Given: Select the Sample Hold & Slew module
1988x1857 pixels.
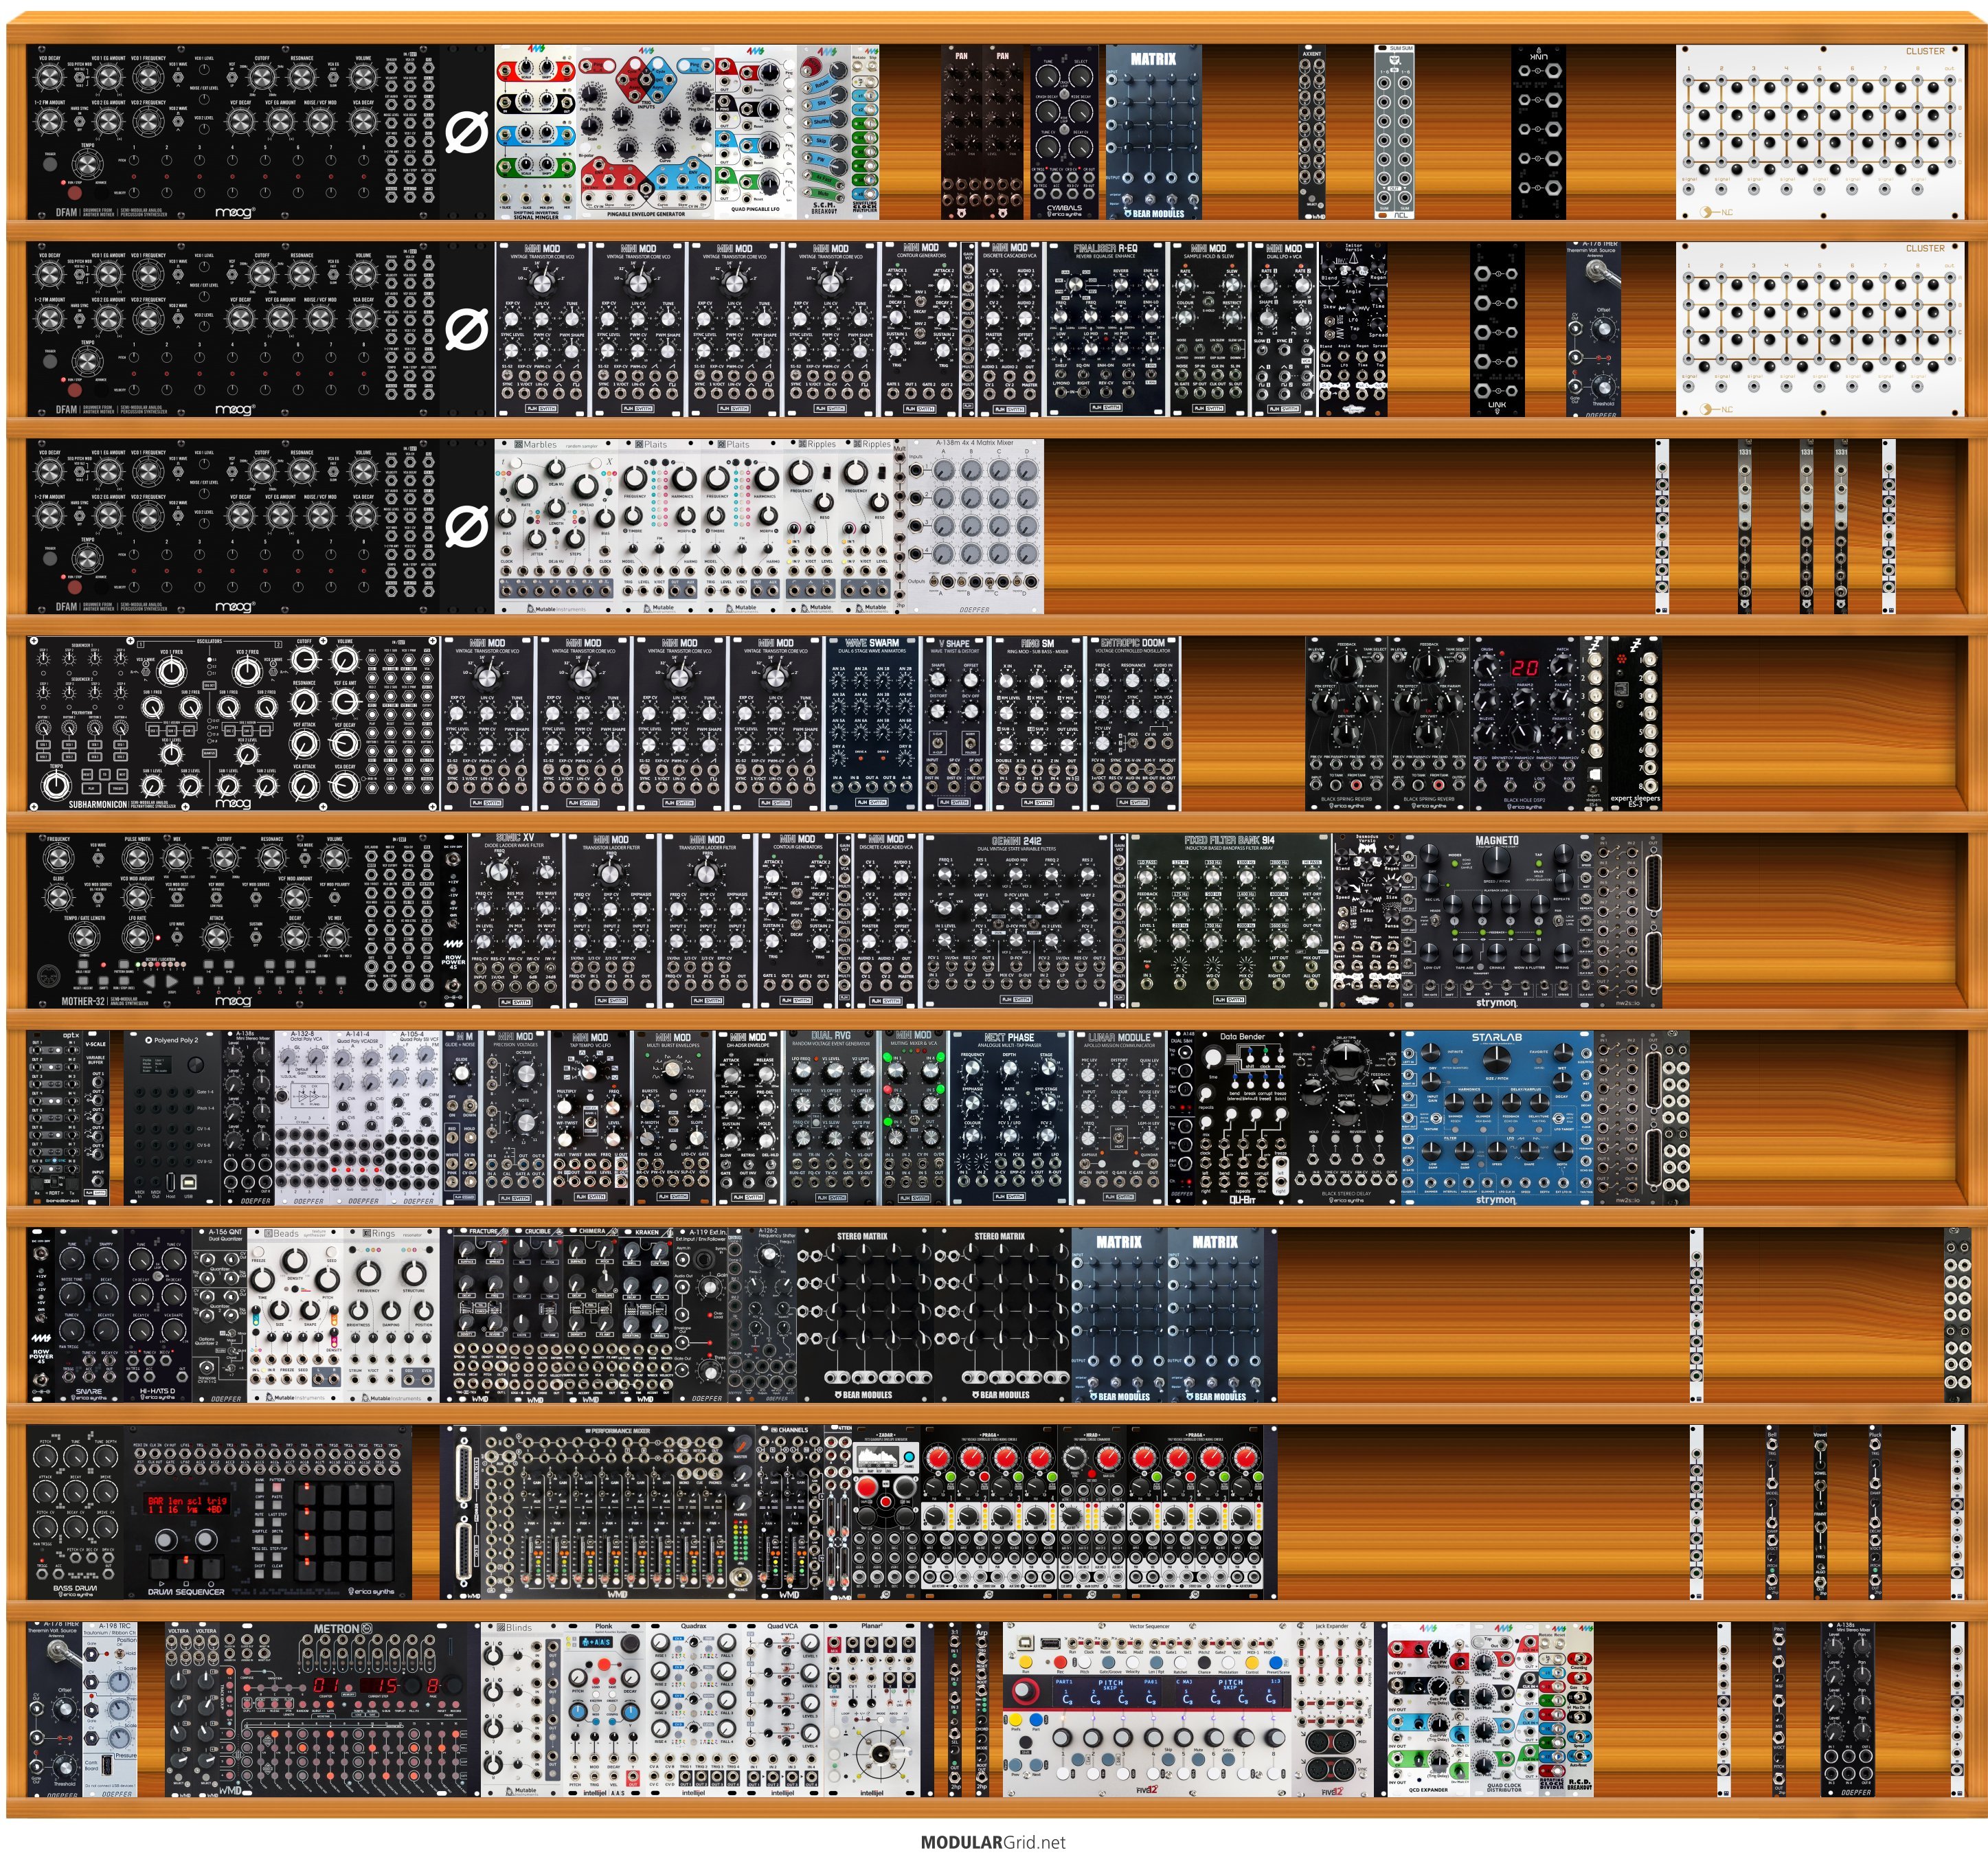Looking at the screenshot, I should click(1210, 329).
